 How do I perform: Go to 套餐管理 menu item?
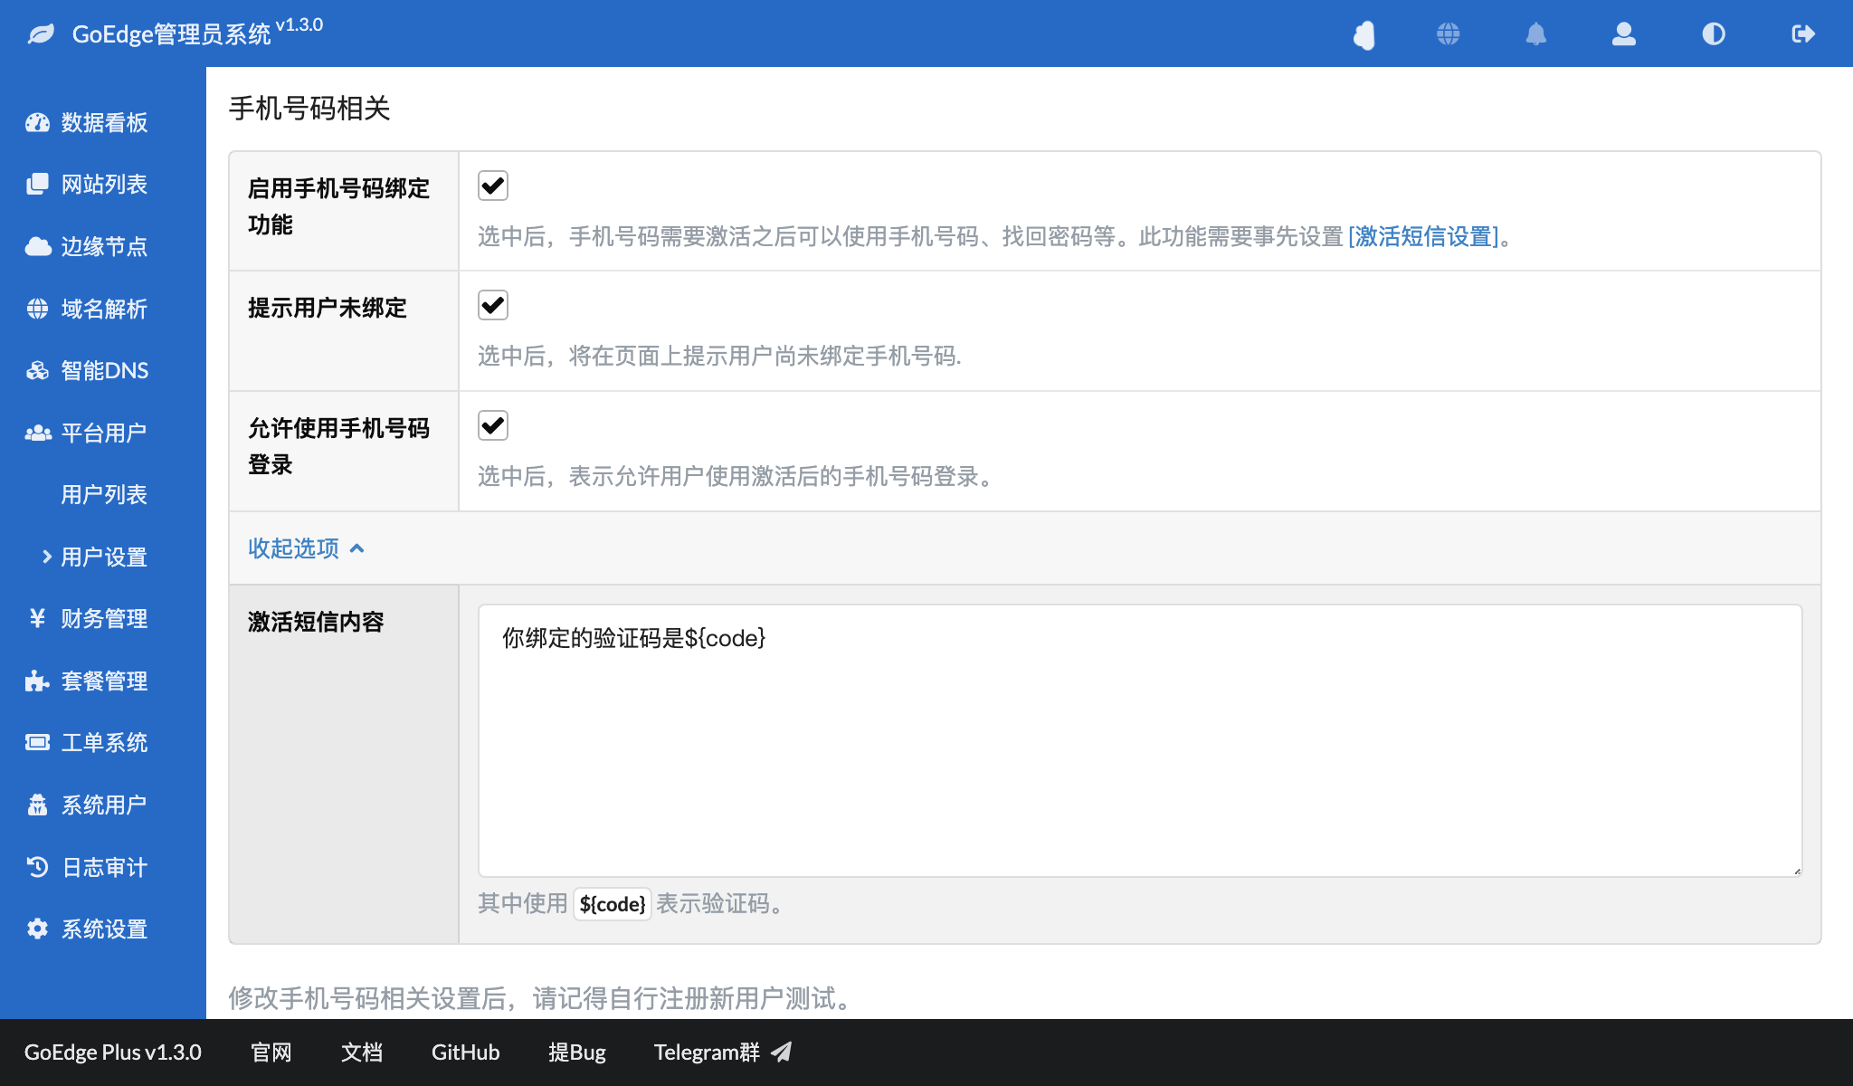(103, 681)
